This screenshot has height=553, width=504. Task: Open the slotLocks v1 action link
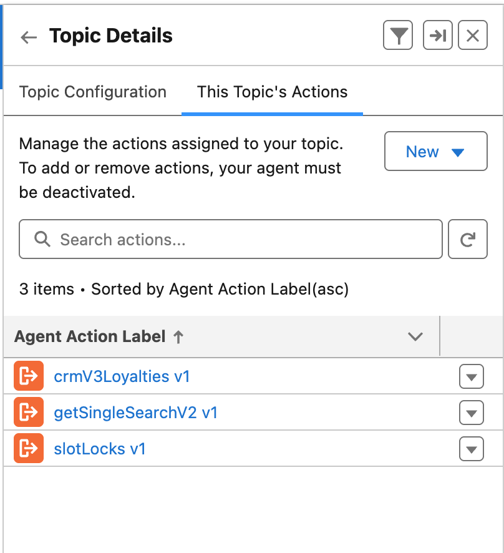tap(100, 449)
